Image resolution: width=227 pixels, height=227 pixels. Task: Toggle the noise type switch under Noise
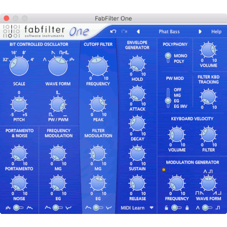click(18, 208)
